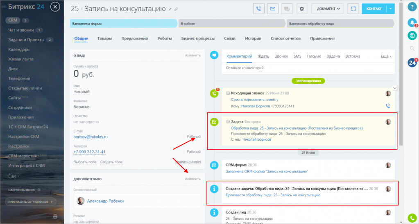Open the gear settings icon in header
The height and width of the screenshot is (224, 419).
[302, 9]
